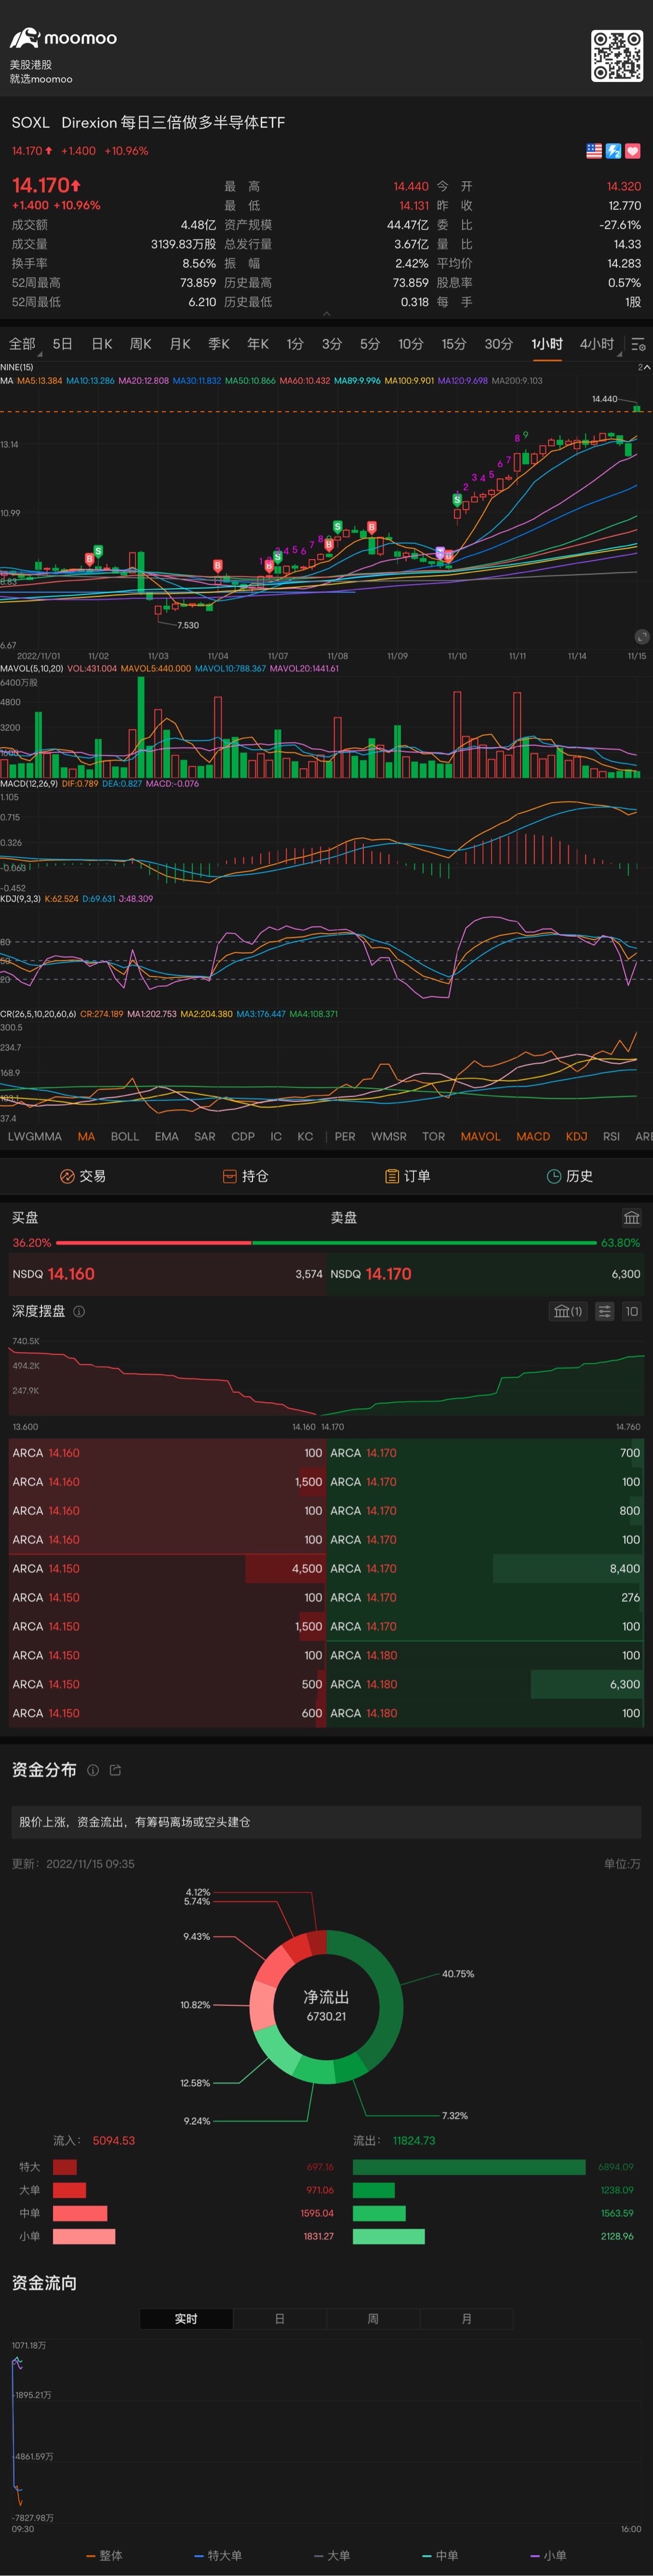Tap the 特大单 outflow green bar
This screenshot has width=653, height=2576.
click(469, 2167)
